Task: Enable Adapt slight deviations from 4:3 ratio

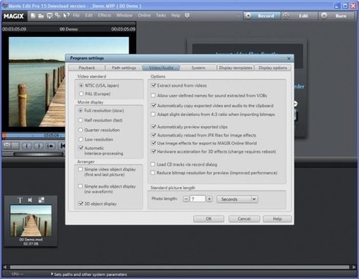Action: click(x=153, y=115)
